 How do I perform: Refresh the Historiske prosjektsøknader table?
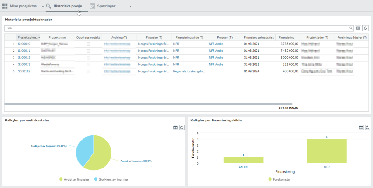point(366,28)
